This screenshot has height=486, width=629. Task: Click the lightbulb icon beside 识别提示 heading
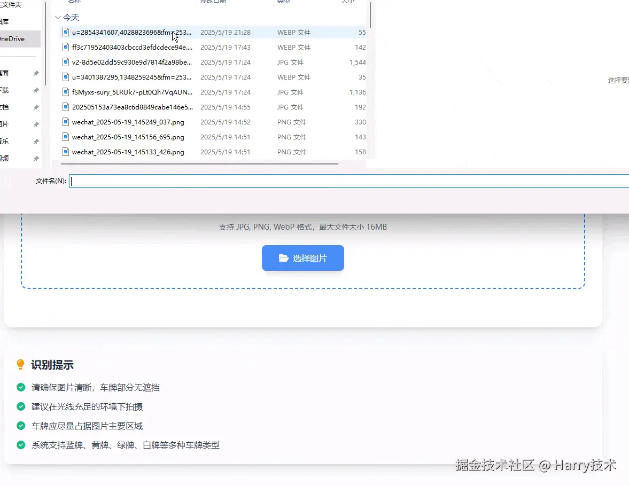pyautogui.click(x=20, y=365)
